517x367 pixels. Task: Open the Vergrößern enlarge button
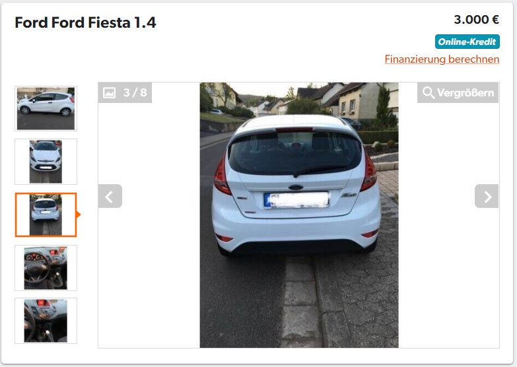[458, 92]
